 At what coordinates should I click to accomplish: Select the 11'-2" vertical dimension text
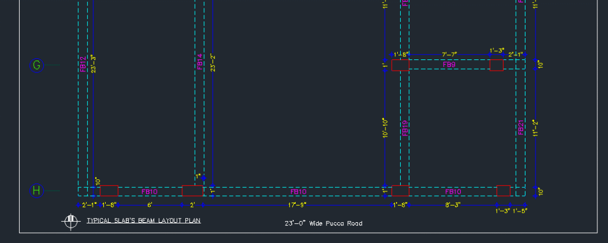point(536,128)
